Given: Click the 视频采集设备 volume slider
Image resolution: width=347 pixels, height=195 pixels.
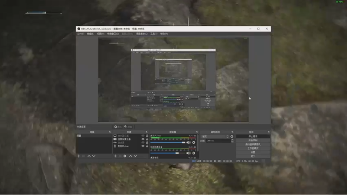Looking at the screenshot, I should (168, 153).
